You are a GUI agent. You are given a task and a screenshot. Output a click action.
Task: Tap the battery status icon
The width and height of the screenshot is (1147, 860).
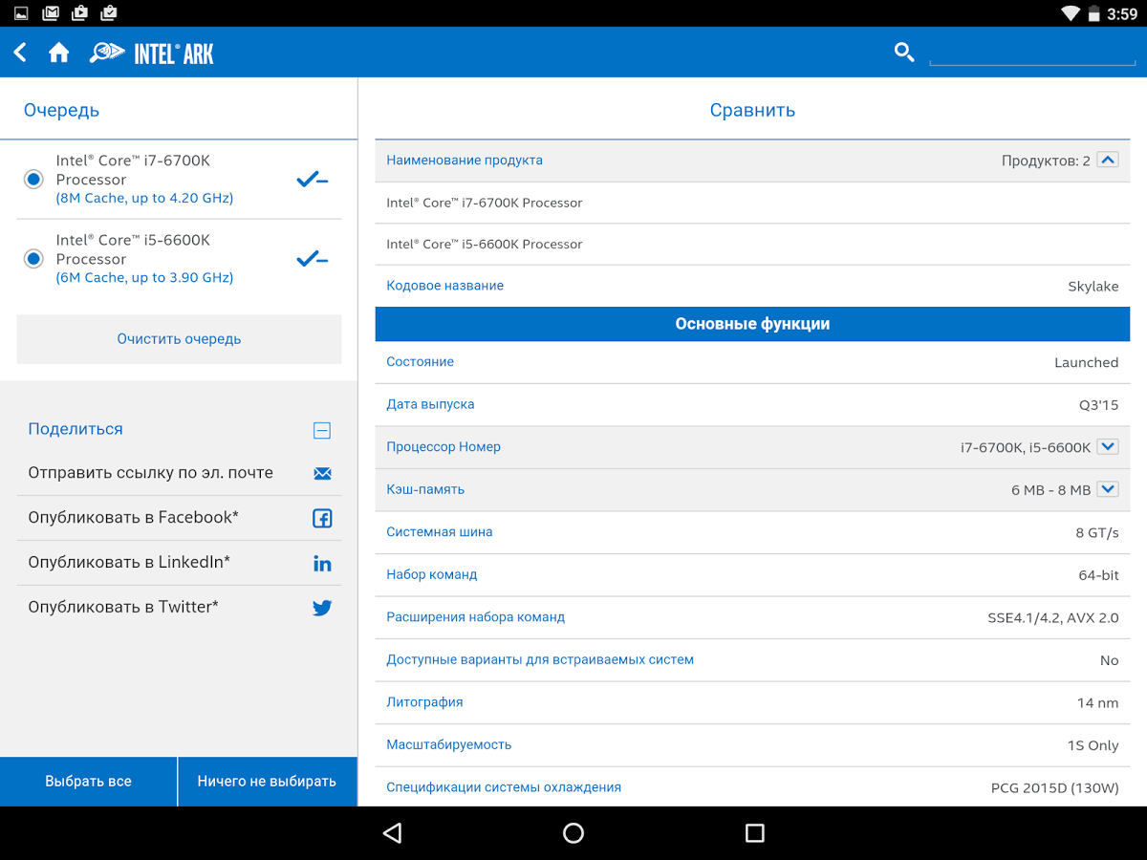(1093, 13)
